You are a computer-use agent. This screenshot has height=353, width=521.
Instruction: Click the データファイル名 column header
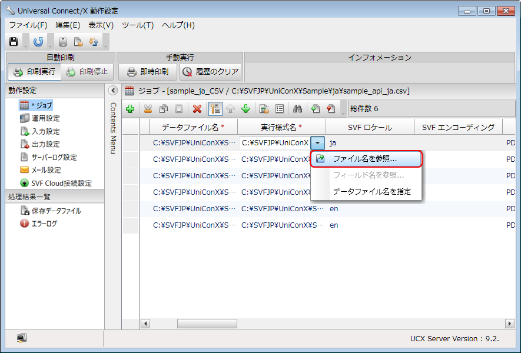[x=193, y=127]
